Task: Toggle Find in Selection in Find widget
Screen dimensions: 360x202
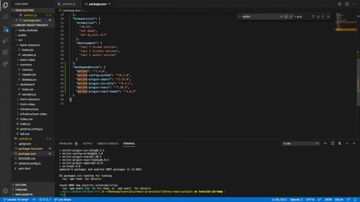Action: [x=323, y=16]
